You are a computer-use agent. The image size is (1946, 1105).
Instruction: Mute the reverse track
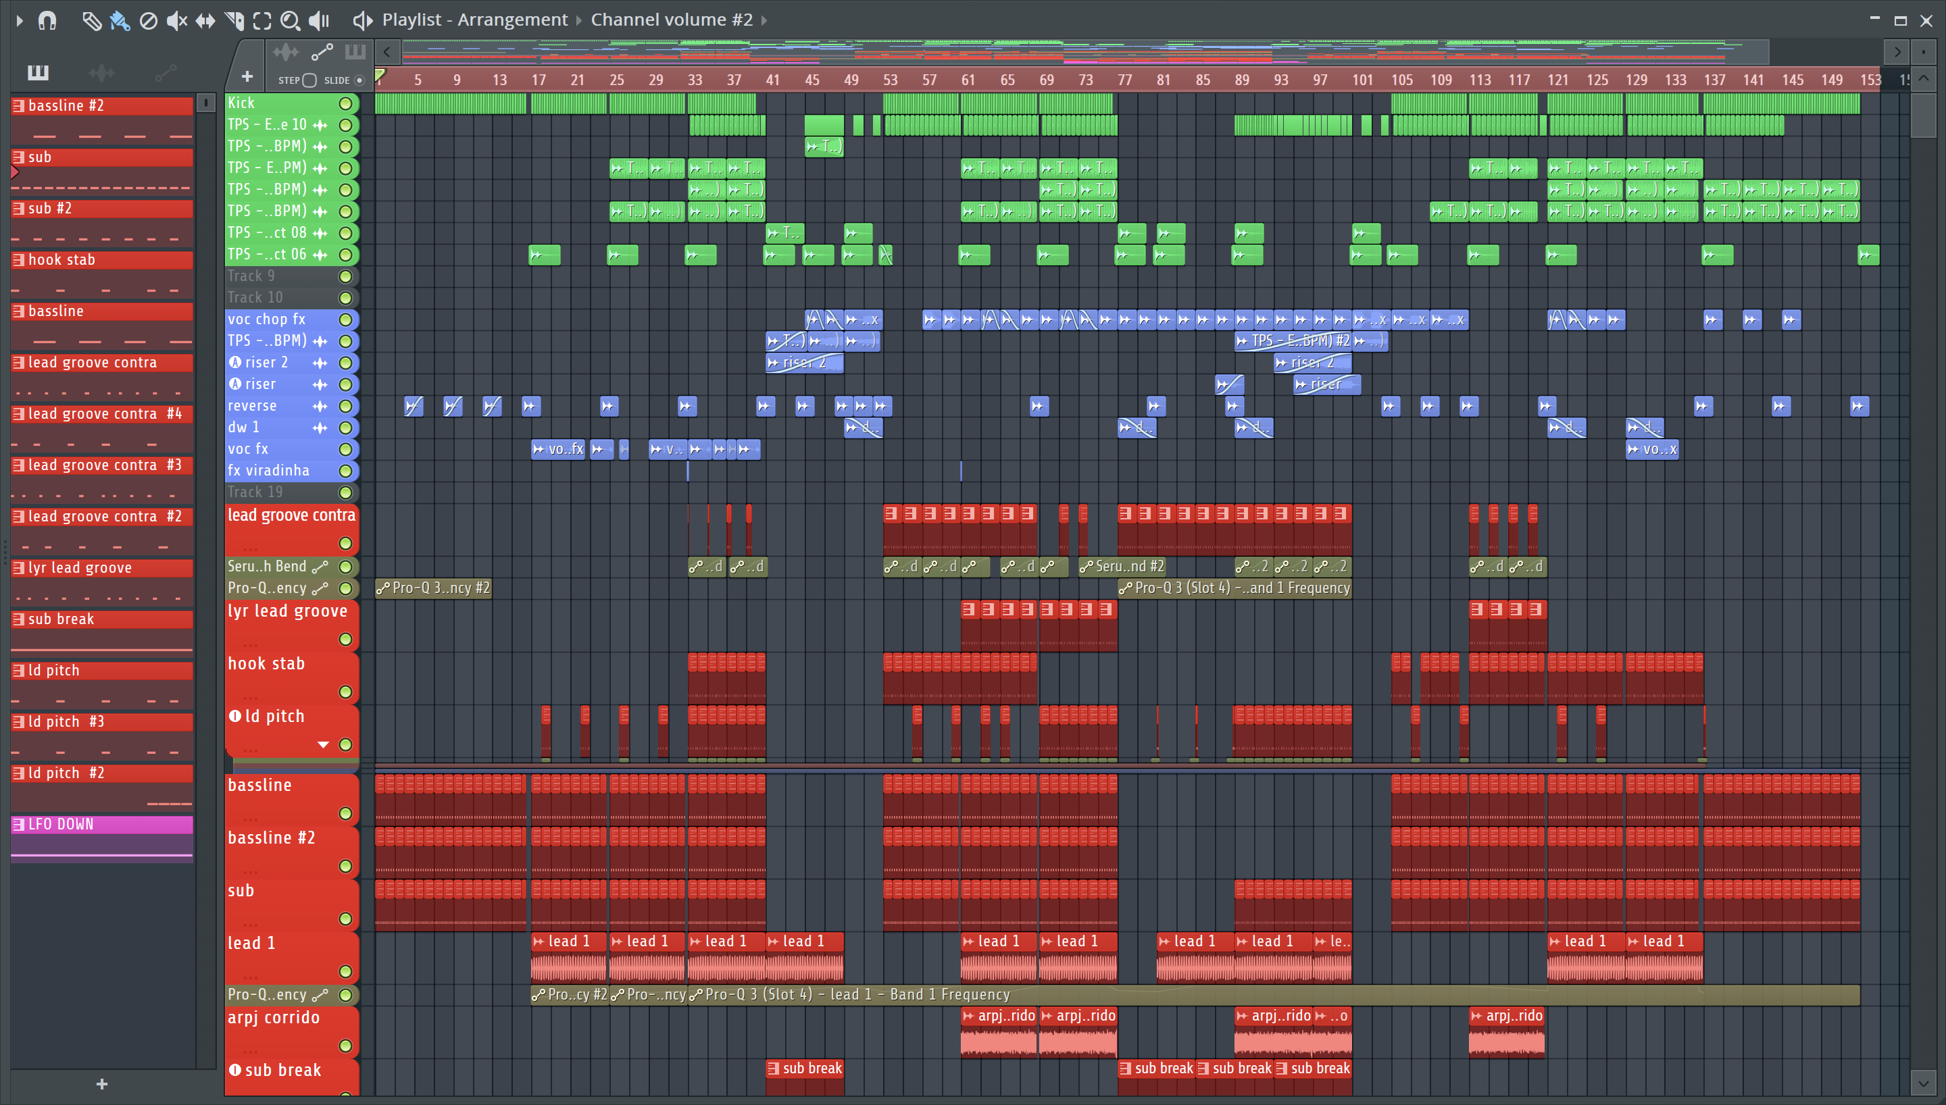(x=345, y=406)
